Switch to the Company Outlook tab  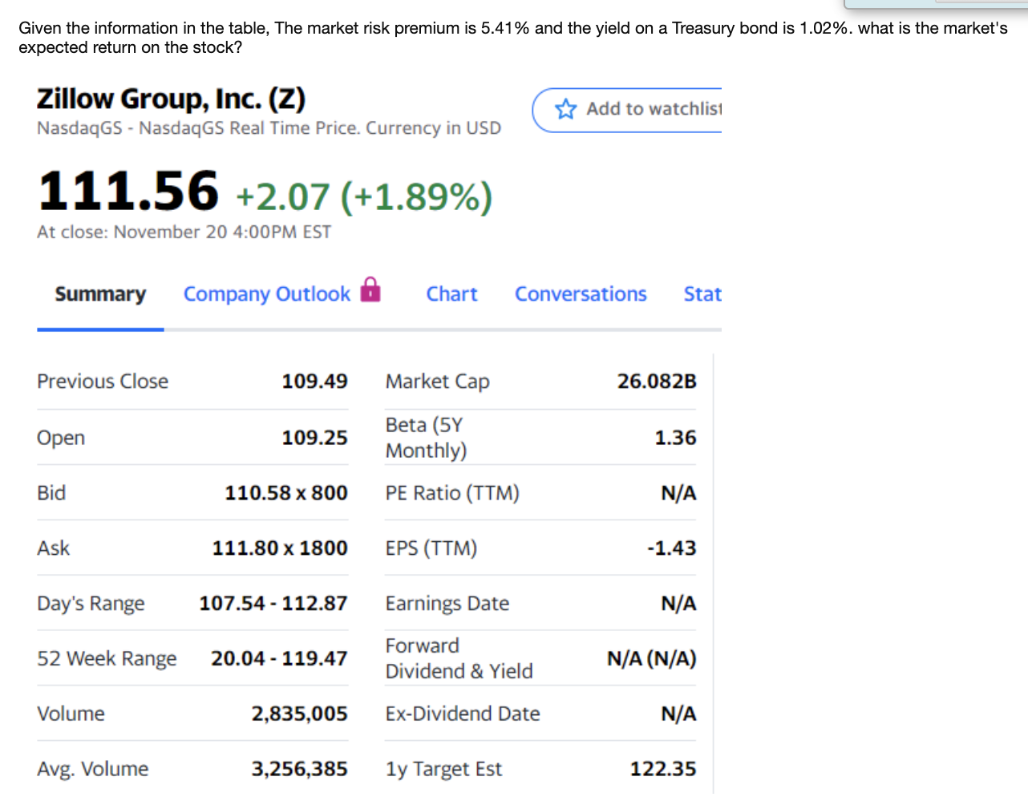(267, 294)
